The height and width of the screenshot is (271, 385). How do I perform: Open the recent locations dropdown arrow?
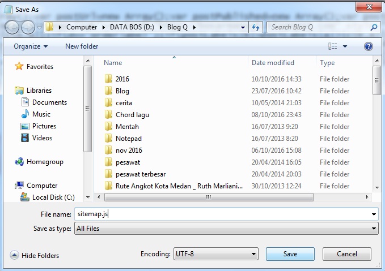(39, 28)
